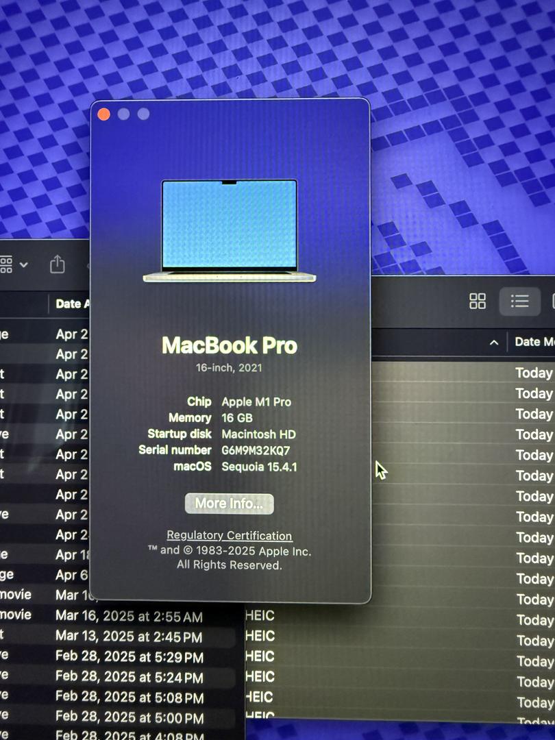
Task: Click the serial number G6M9M32KQ7
Action: tap(256, 450)
